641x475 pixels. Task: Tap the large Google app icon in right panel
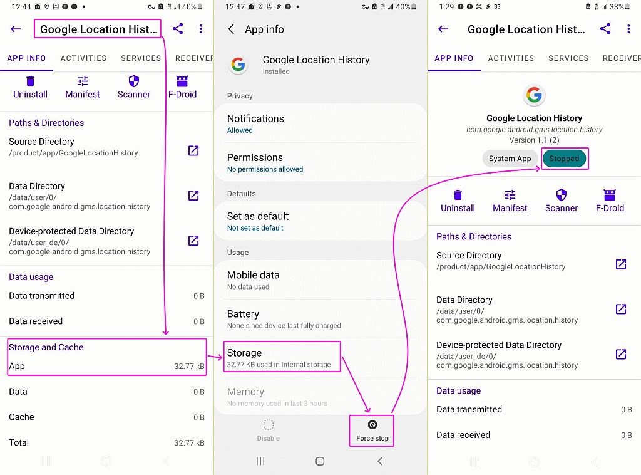pyautogui.click(x=535, y=95)
